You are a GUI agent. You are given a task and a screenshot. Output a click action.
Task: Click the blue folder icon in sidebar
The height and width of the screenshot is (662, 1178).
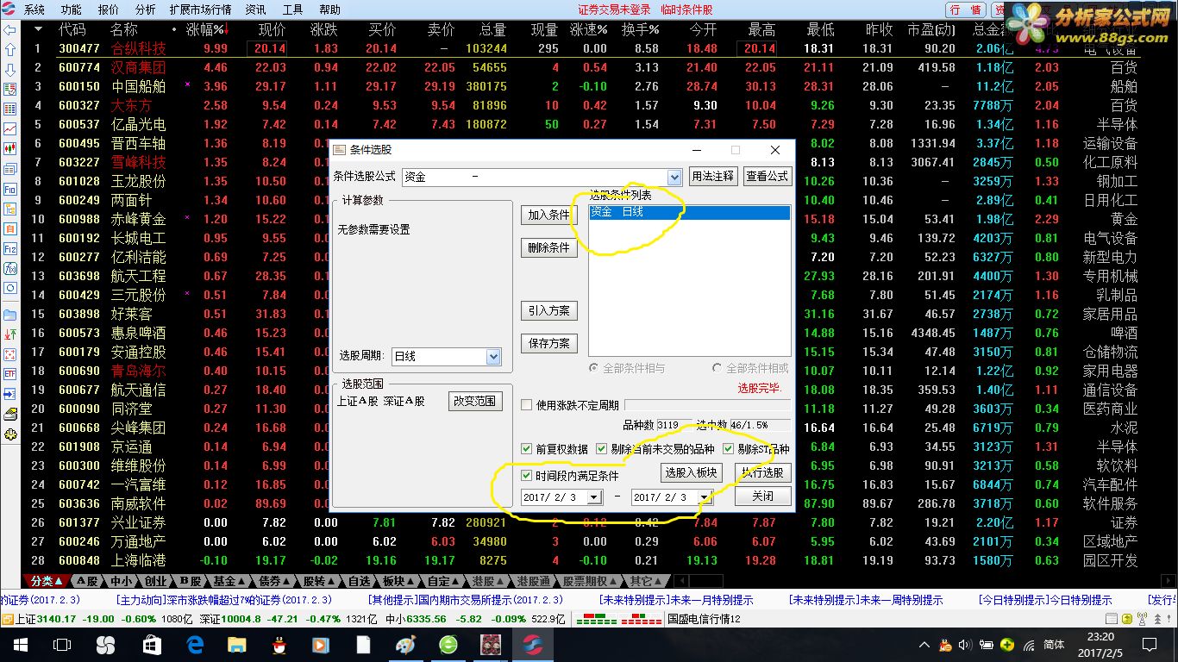(x=10, y=315)
